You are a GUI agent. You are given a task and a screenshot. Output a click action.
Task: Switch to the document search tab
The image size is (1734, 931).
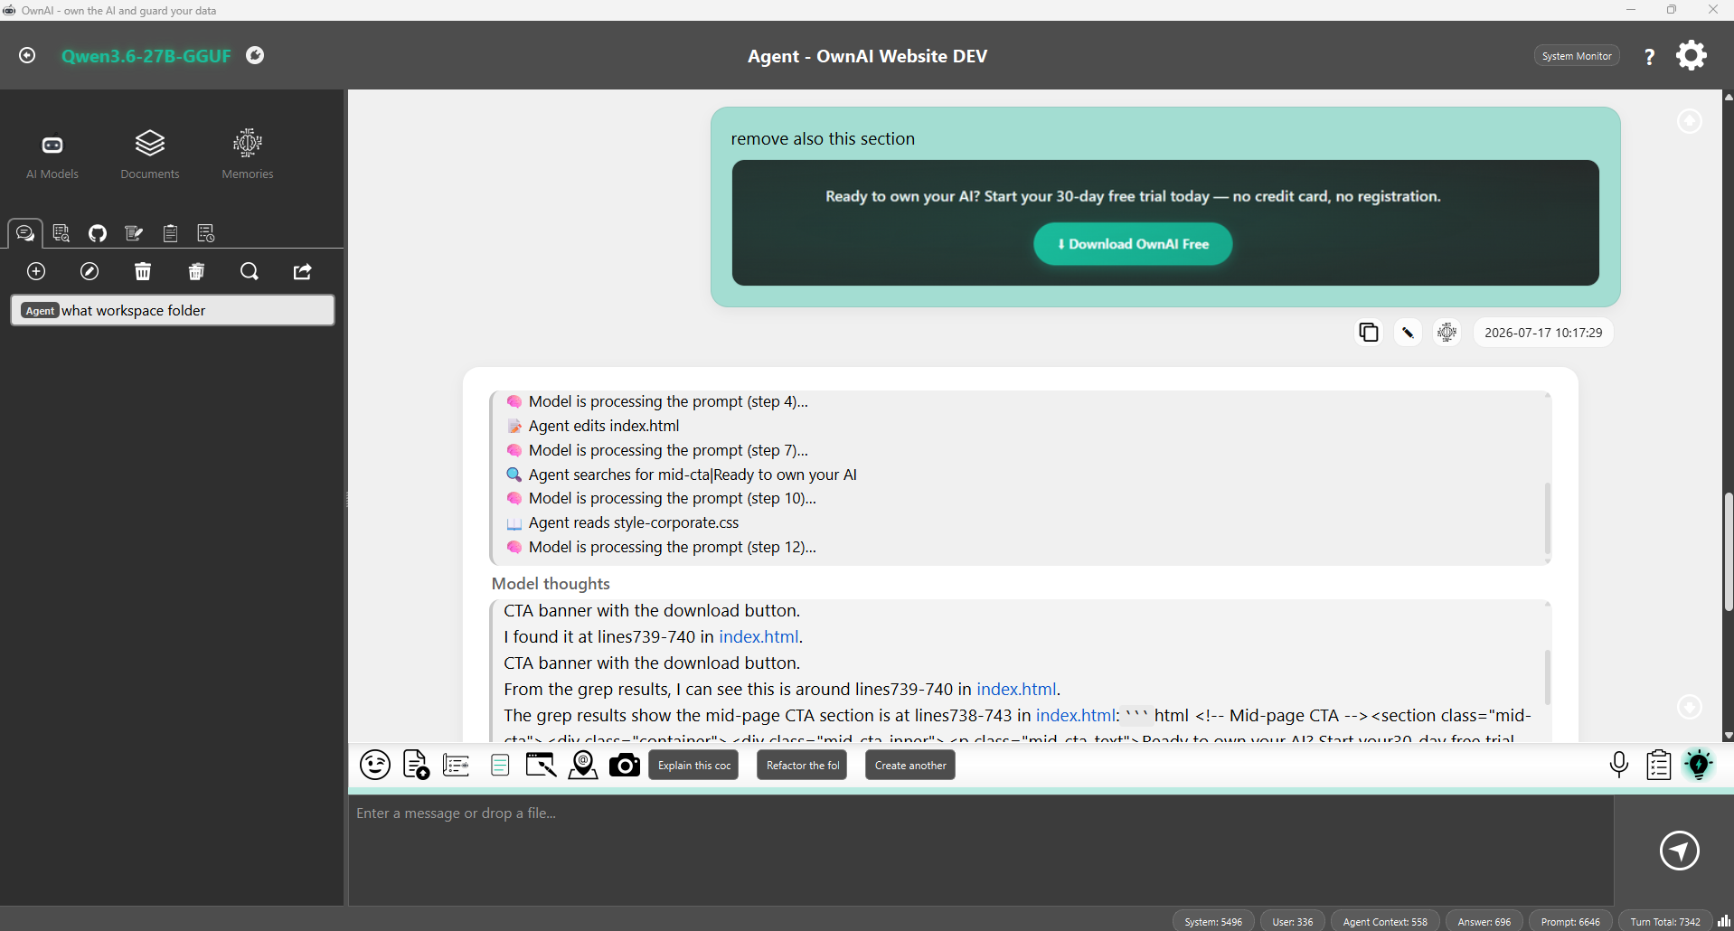[61, 233]
